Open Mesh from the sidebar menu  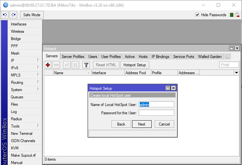coord(25,53)
